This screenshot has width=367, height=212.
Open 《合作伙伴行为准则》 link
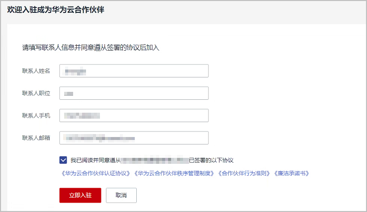[x=244, y=173]
